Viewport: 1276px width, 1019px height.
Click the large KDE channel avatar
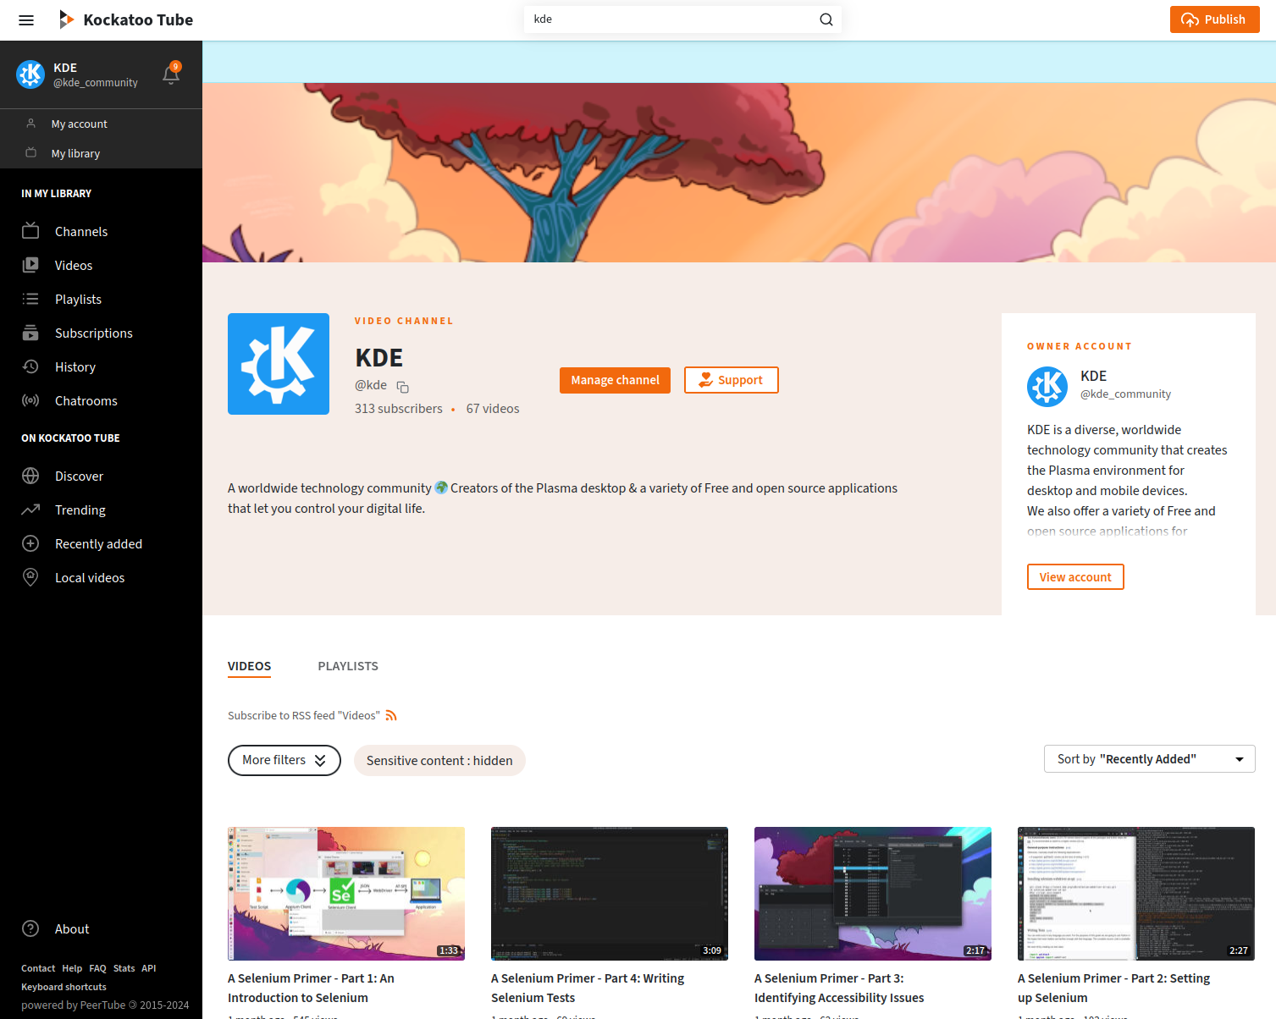279,364
